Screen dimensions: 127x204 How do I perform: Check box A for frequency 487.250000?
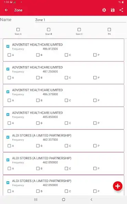click(9, 78)
